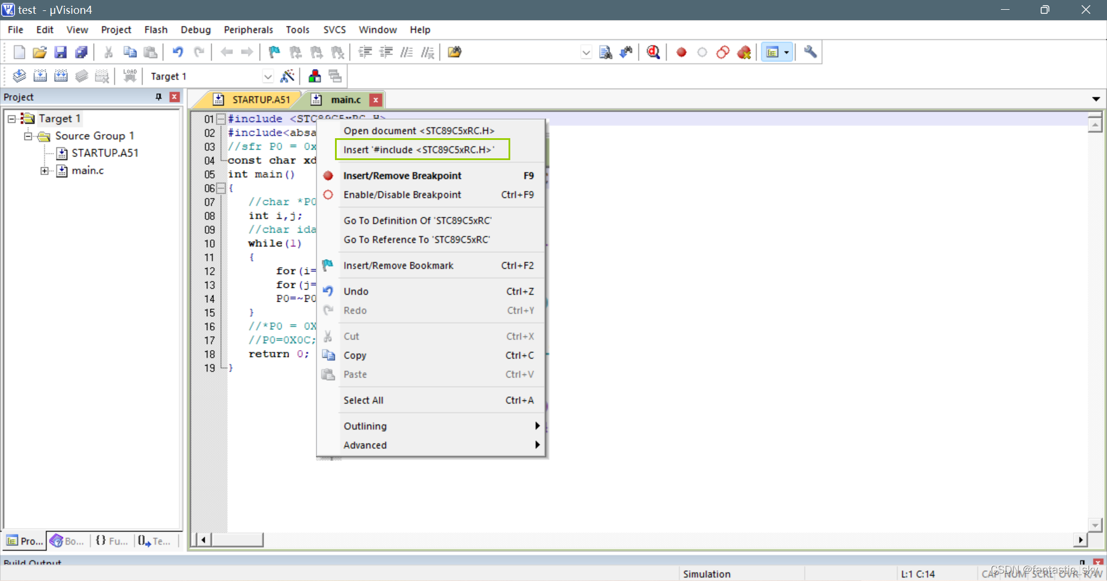Click the Navigate Backwards arrow icon
The width and height of the screenshot is (1107, 581).
(227, 52)
